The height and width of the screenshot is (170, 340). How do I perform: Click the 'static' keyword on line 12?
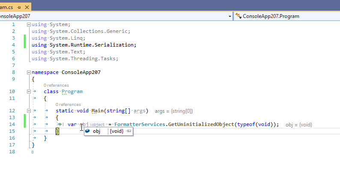(65, 111)
